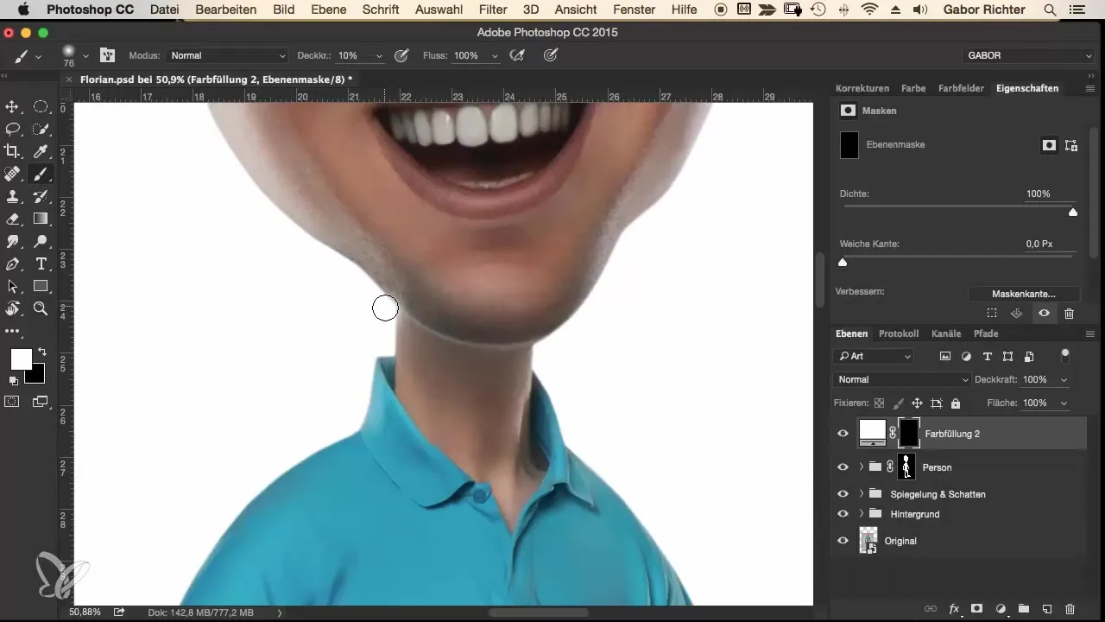Expand the Hintergrund layer group
The width and height of the screenshot is (1105, 622).
(862, 514)
